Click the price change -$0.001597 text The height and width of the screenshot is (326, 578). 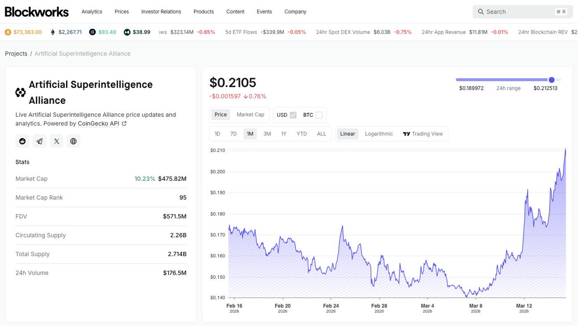[225, 96]
